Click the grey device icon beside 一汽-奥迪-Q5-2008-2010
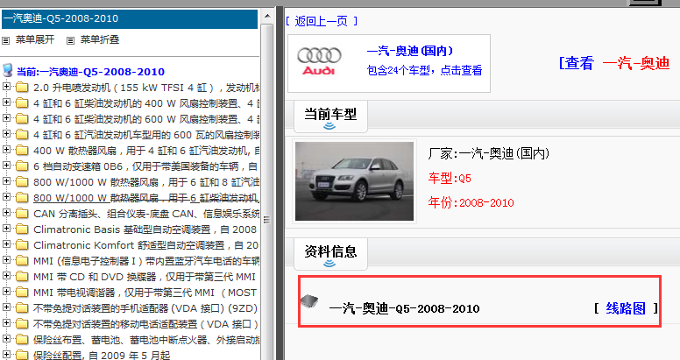The height and width of the screenshot is (360, 680). [309, 300]
